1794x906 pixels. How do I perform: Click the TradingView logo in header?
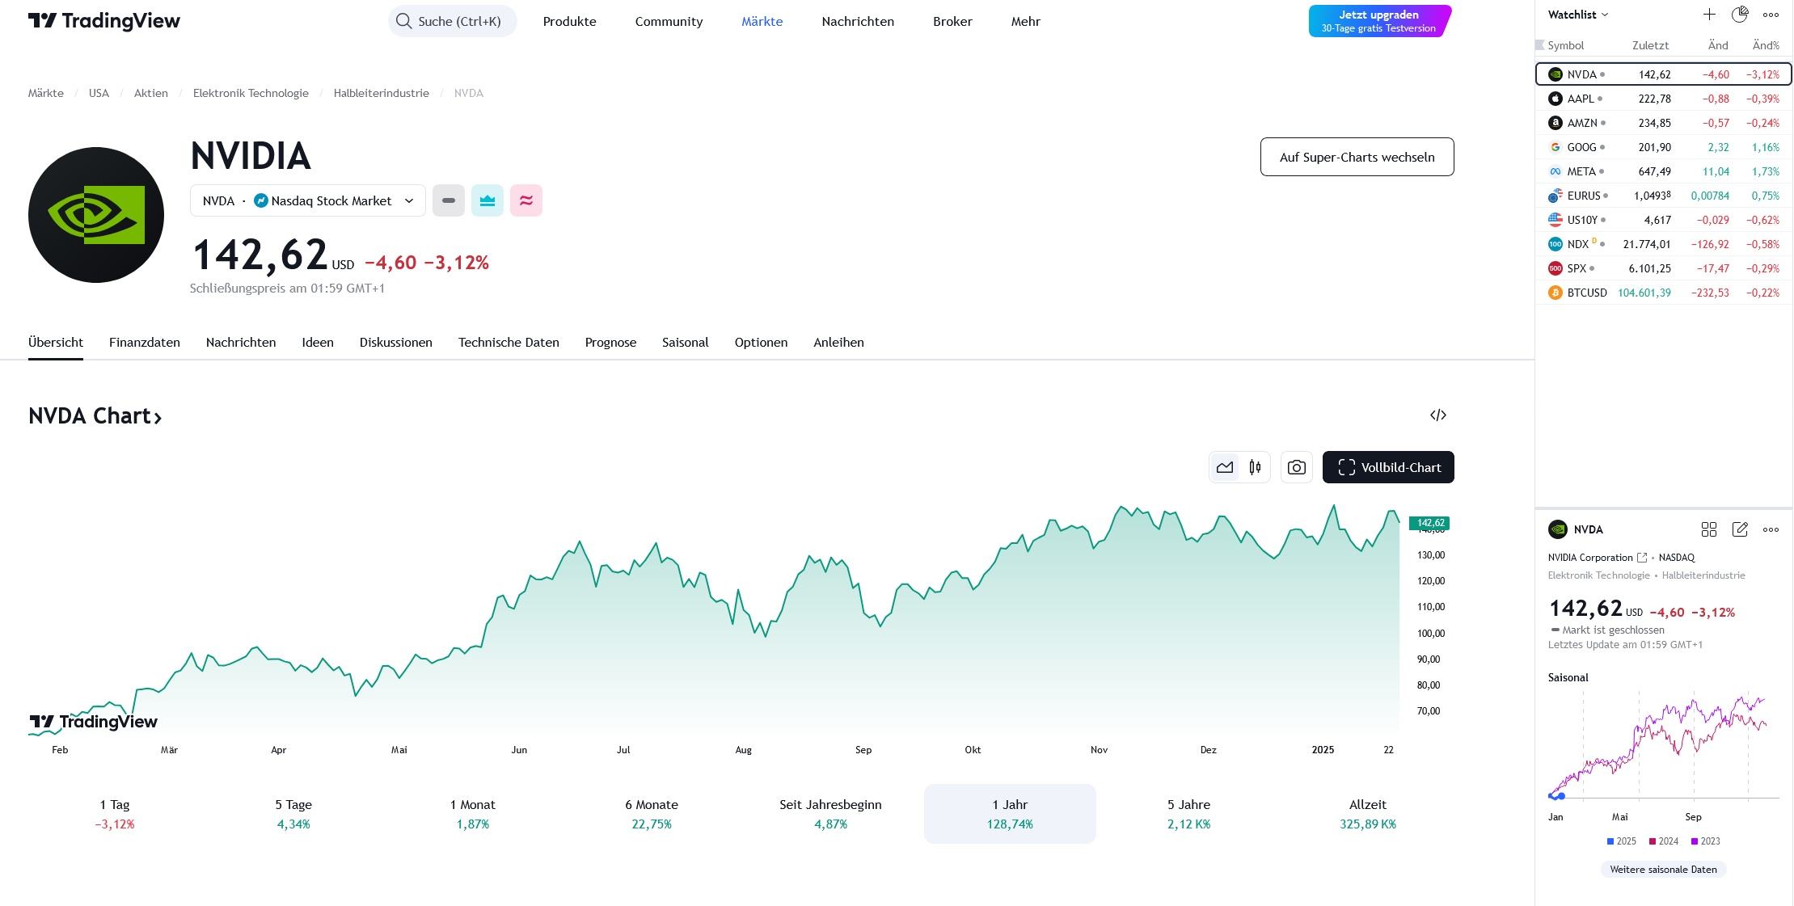pyautogui.click(x=104, y=21)
